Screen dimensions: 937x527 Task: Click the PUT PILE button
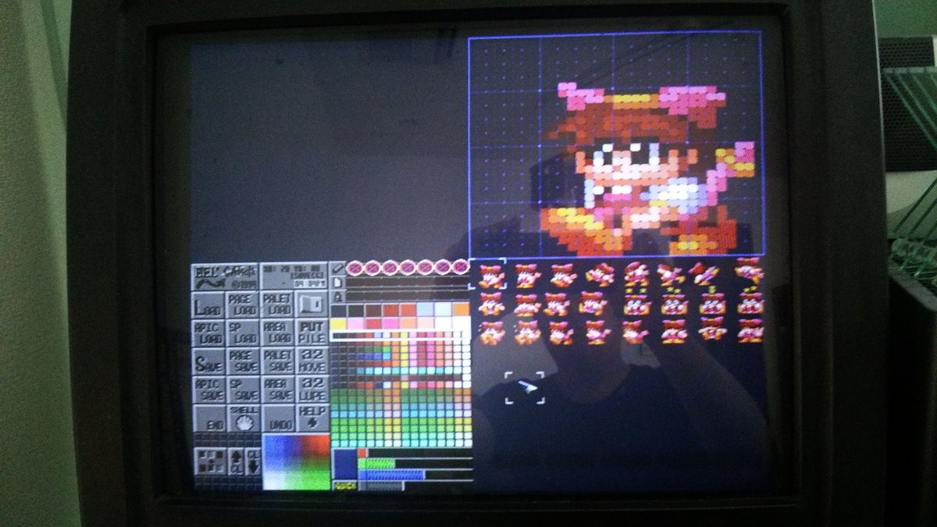[x=312, y=333]
